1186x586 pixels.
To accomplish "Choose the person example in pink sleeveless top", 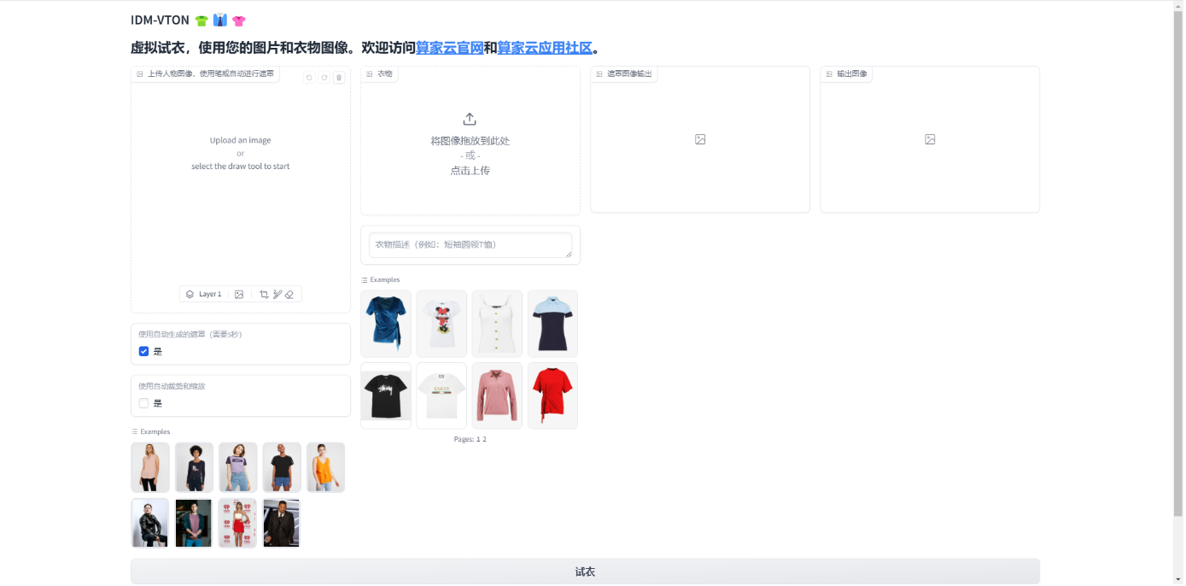I will pyautogui.click(x=150, y=467).
